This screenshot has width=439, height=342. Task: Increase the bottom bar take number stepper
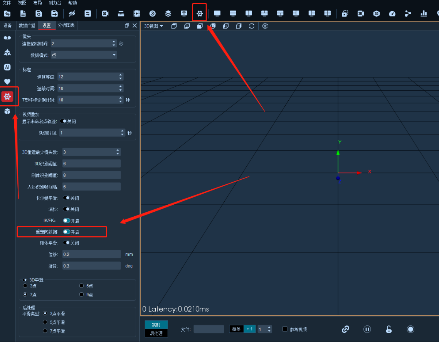269,327
